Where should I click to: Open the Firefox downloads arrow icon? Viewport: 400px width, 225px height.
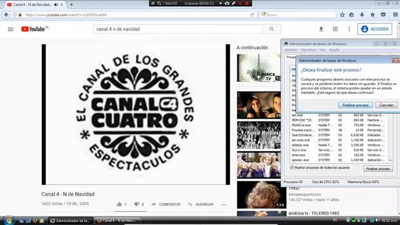[362, 15]
